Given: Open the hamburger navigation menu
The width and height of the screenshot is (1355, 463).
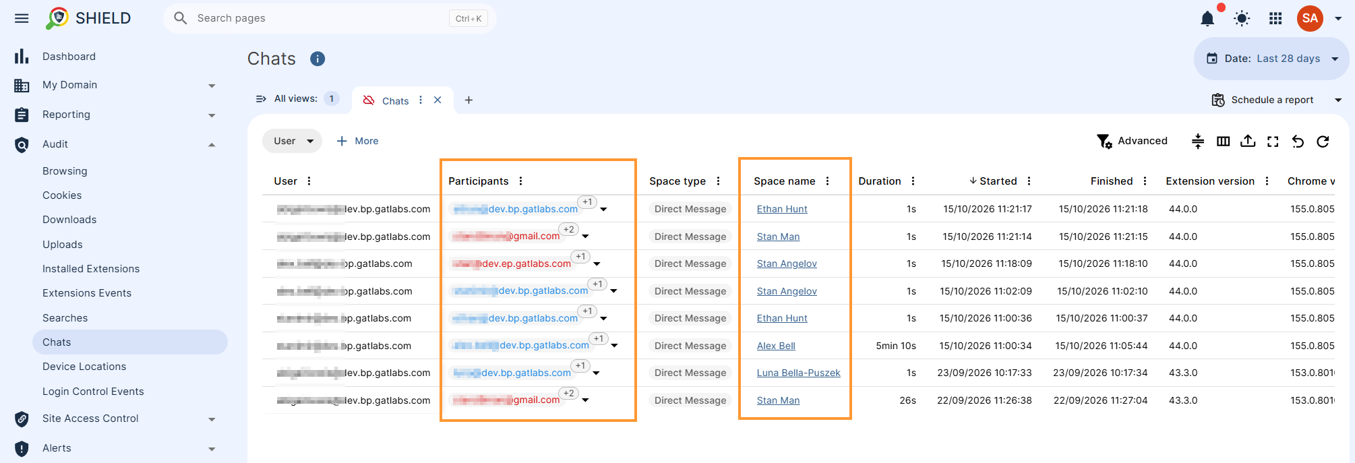Looking at the screenshot, I should coord(22,18).
